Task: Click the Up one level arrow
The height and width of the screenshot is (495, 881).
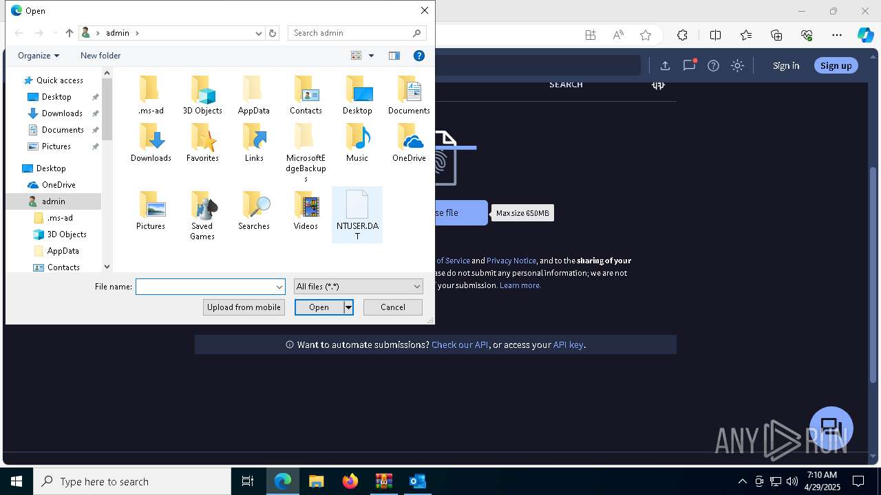Action: point(70,33)
